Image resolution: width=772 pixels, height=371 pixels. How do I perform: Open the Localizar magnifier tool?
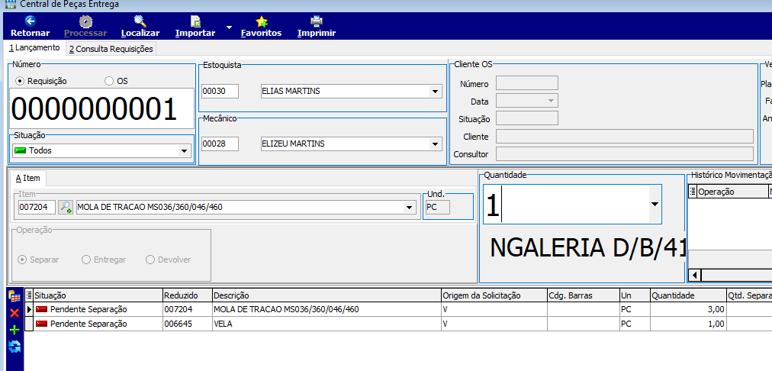click(x=140, y=21)
